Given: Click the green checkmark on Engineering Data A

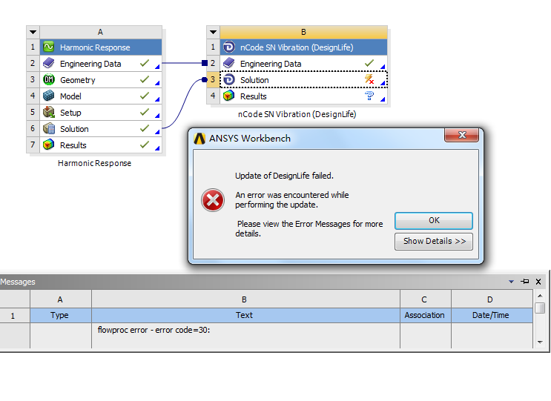Looking at the screenshot, I should pos(145,63).
